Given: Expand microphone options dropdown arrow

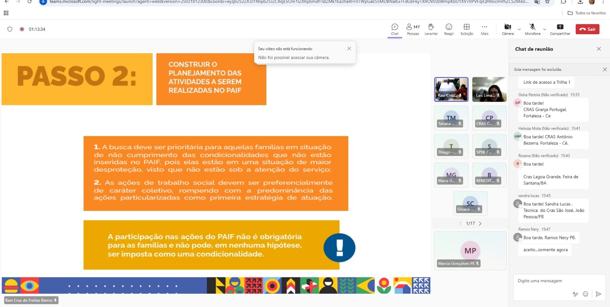Looking at the screenshot, I should coord(545,29).
